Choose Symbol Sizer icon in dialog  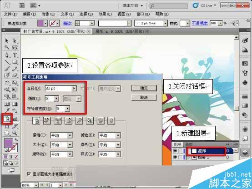point(69,120)
